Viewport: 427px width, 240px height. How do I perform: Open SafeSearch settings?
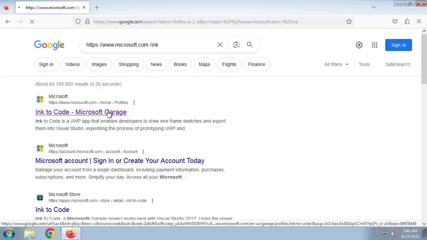coord(397,64)
